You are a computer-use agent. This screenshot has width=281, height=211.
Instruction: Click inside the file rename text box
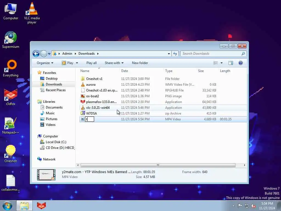[x=90, y=119]
